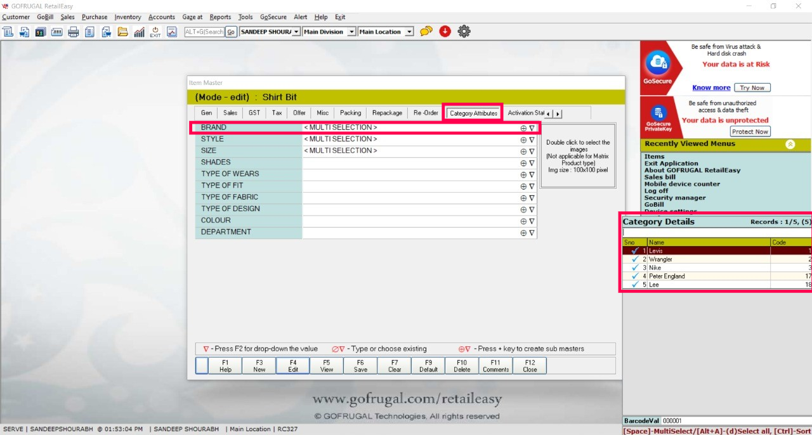Click the GoSecure cloud lock icon
The height and width of the screenshot is (435, 812).
[657, 62]
